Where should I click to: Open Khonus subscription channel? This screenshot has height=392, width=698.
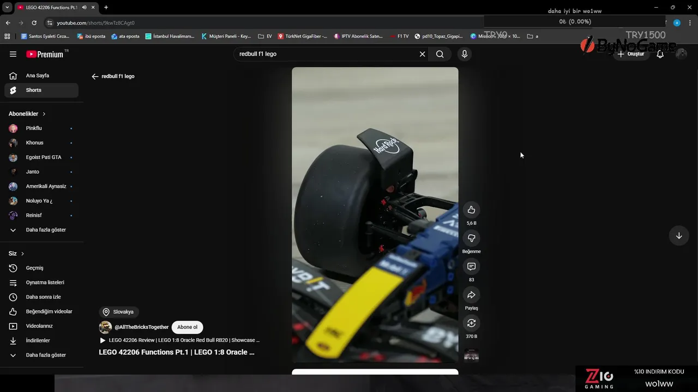coord(41,143)
